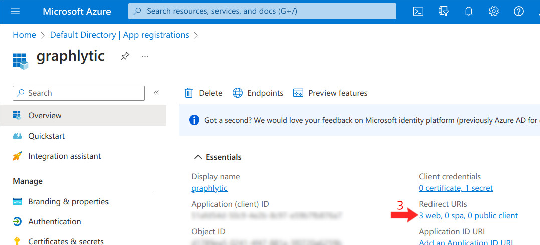Click the Authentication arrow icon

tap(17, 221)
